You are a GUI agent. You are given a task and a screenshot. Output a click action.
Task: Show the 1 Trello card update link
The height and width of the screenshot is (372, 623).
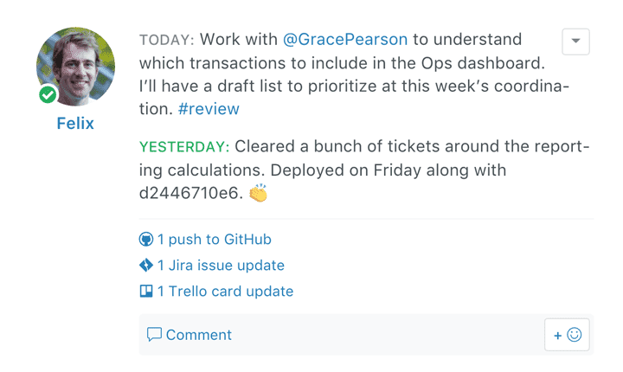point(225,292)
